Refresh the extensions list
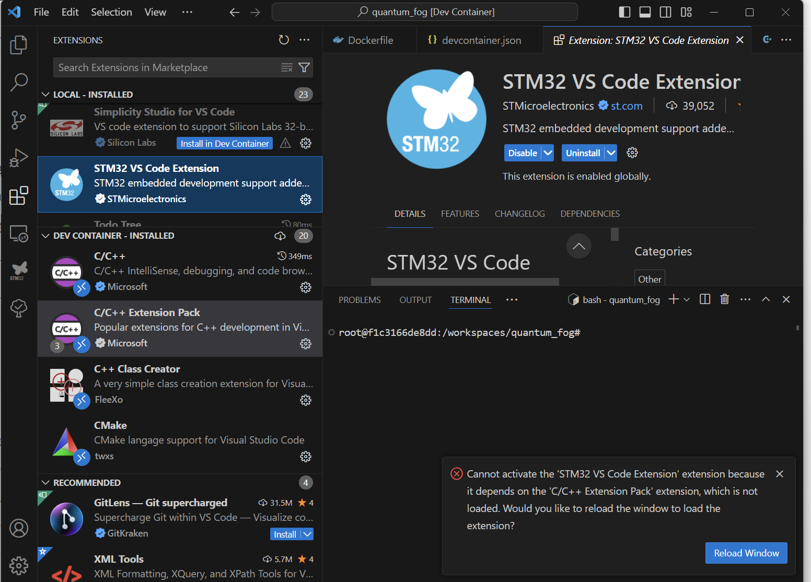The width and height of the screenshot is (811, 582). pos(284,40)
